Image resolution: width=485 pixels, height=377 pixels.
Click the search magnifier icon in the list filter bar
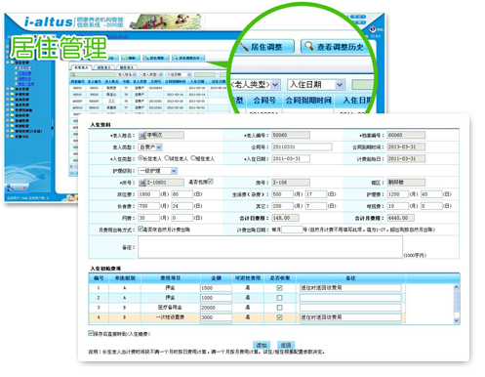(x=73, y=75)
